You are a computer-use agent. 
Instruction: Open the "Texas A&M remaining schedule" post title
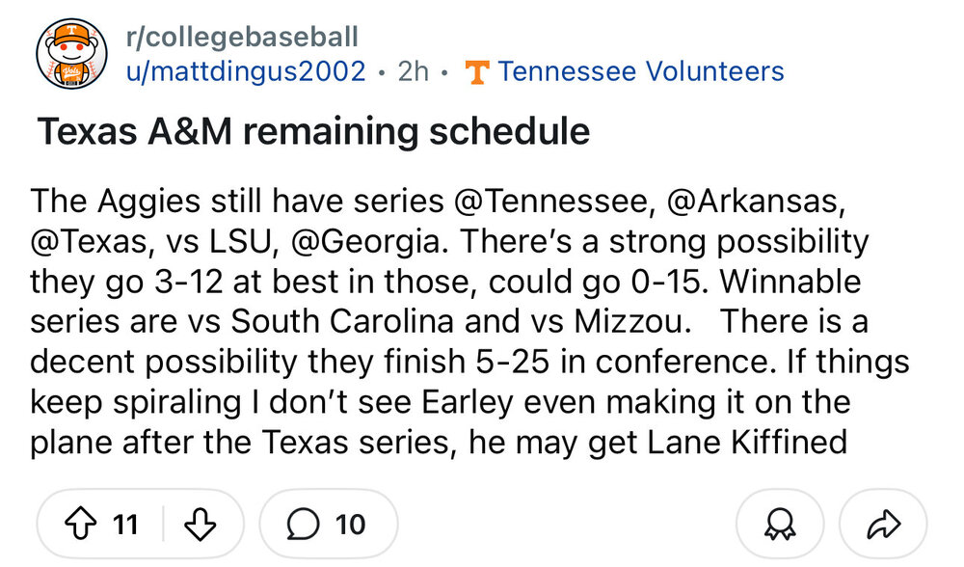(313, 130)
